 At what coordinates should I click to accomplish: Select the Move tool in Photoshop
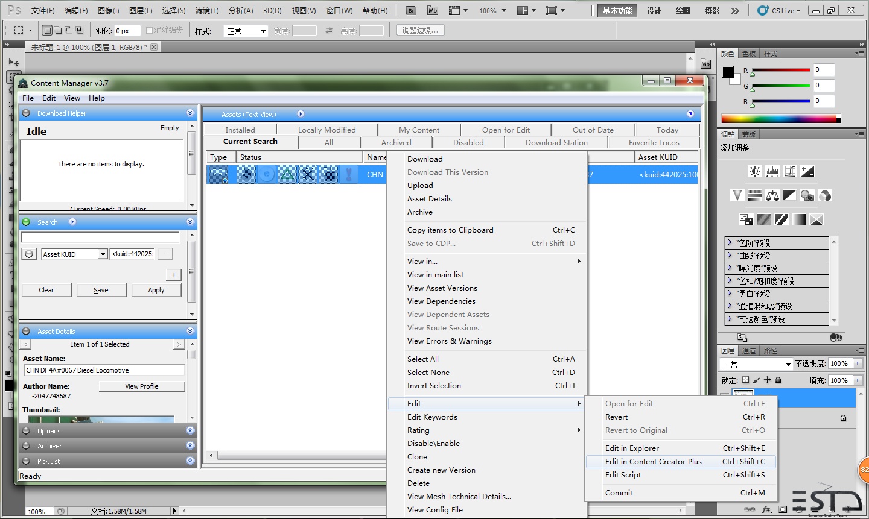click(x=13, y=62)
